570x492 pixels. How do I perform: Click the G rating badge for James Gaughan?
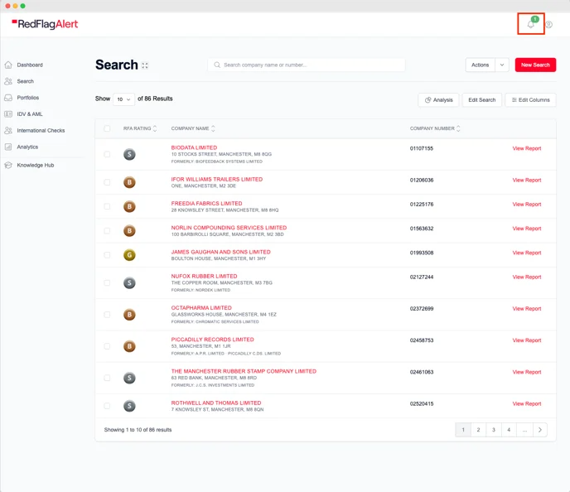(129, 255)
